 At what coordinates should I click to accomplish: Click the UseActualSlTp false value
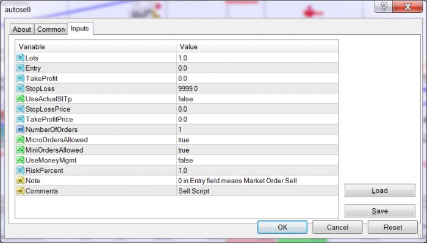[x=185, y=99]
